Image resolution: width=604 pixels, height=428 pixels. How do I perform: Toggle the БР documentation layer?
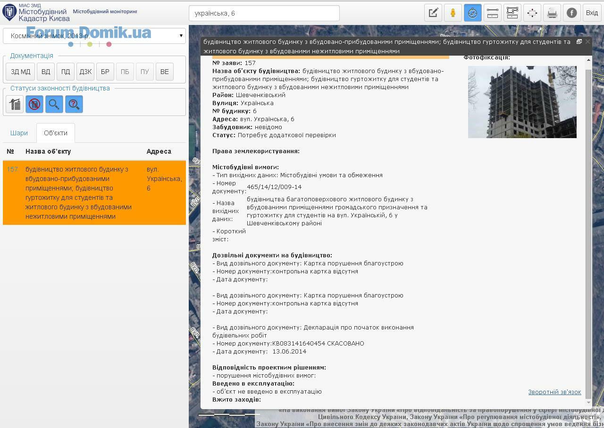click(105, 72)
